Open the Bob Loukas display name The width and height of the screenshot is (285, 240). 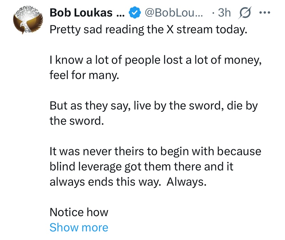pos(86,13)
